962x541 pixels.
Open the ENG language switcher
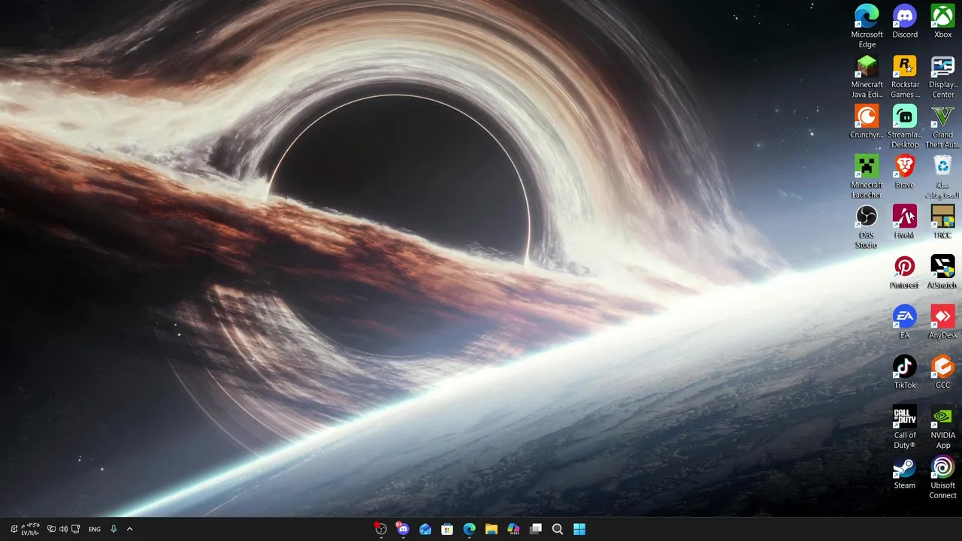click(95, 529)
